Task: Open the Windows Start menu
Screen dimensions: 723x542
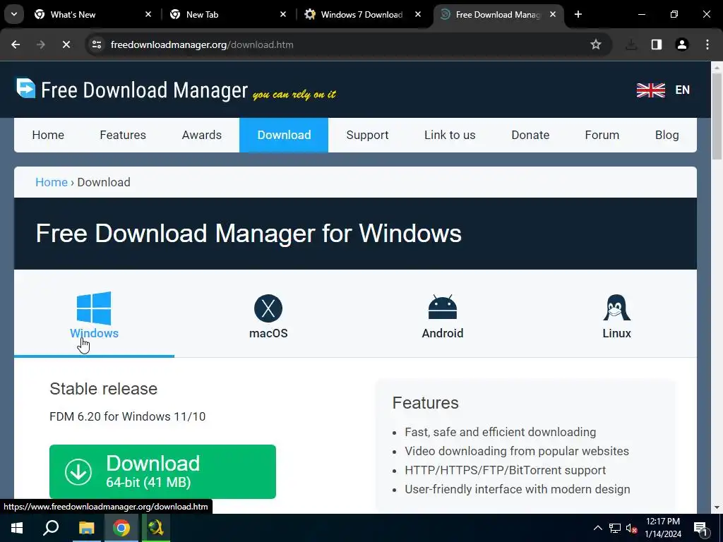Action: coord(17,528)
